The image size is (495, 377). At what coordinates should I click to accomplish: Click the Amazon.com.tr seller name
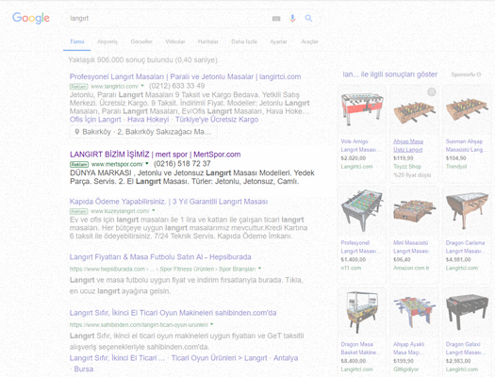411,269
